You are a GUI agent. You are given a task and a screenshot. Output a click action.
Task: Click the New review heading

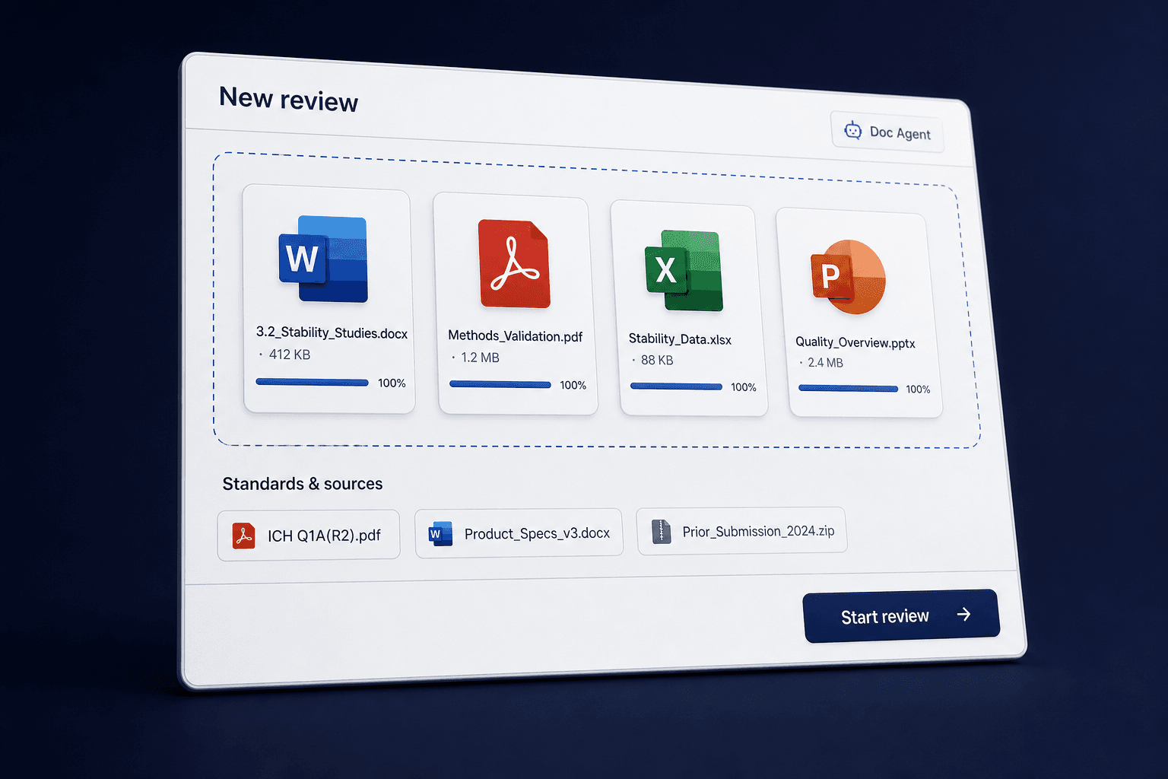[288, 99]
